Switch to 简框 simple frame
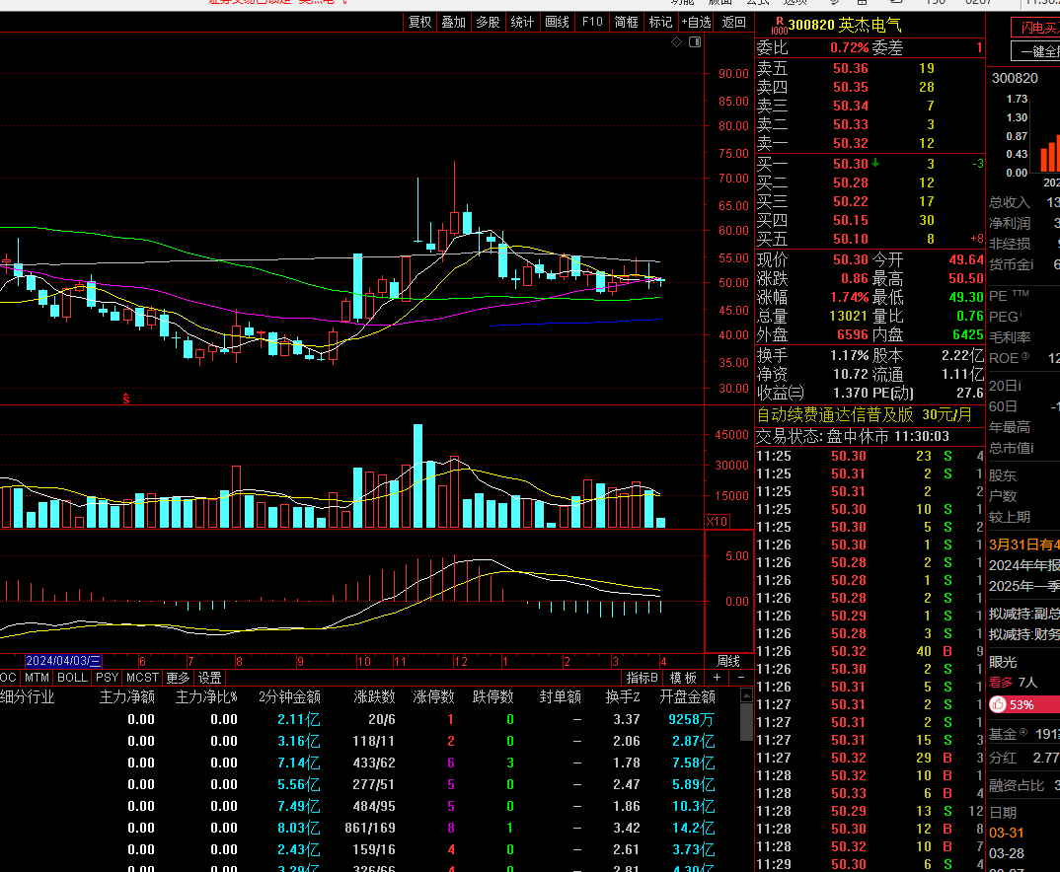The width and height of the screenshot is (1060, 872). coord(626,23)
